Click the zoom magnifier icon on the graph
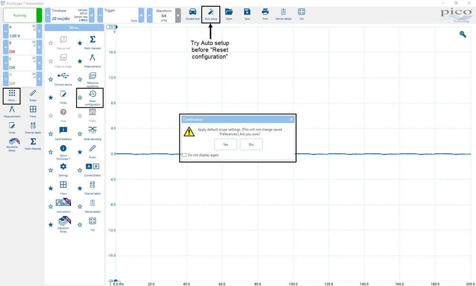The image size is (476, 286). pos(463,34)
